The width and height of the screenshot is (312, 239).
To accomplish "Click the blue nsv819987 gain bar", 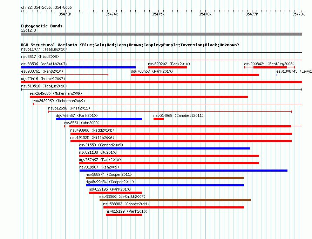I will point(183,171).
